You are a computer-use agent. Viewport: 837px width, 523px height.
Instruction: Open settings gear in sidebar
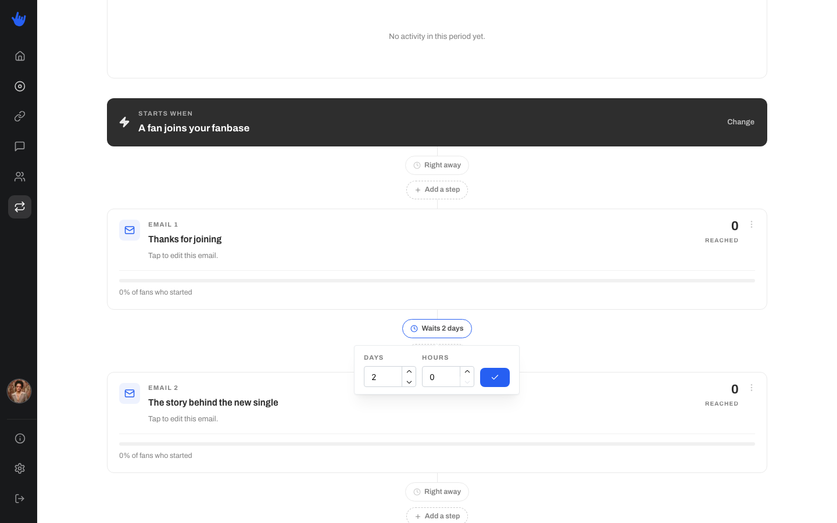20,468
